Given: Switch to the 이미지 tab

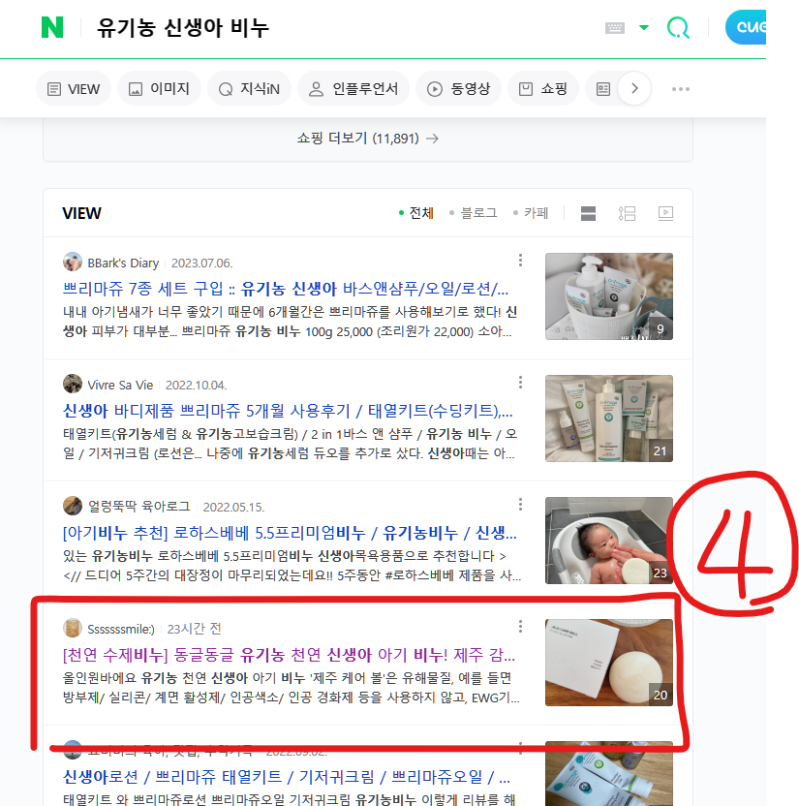Looking at the screenshot, I should click(x=159, y=89).
